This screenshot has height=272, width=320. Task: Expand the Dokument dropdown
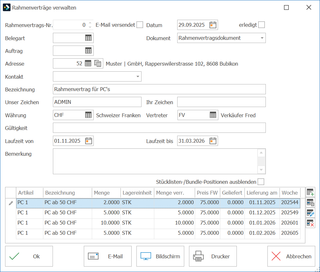[262, 38]
